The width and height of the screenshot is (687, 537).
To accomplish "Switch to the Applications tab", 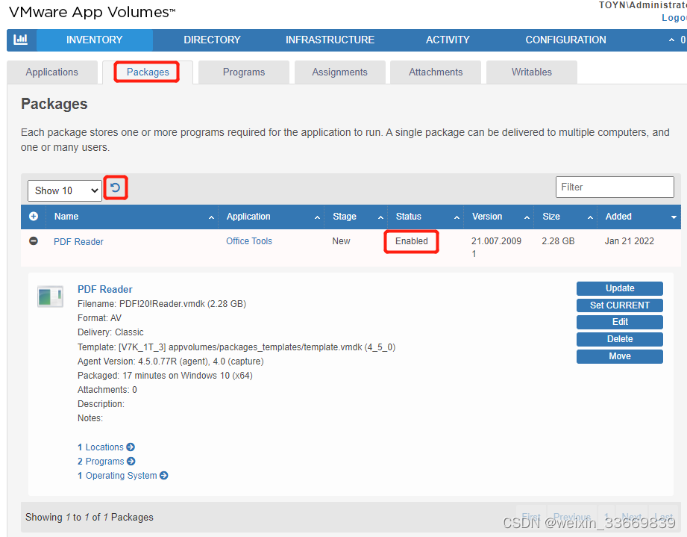I will coord(52,72).
